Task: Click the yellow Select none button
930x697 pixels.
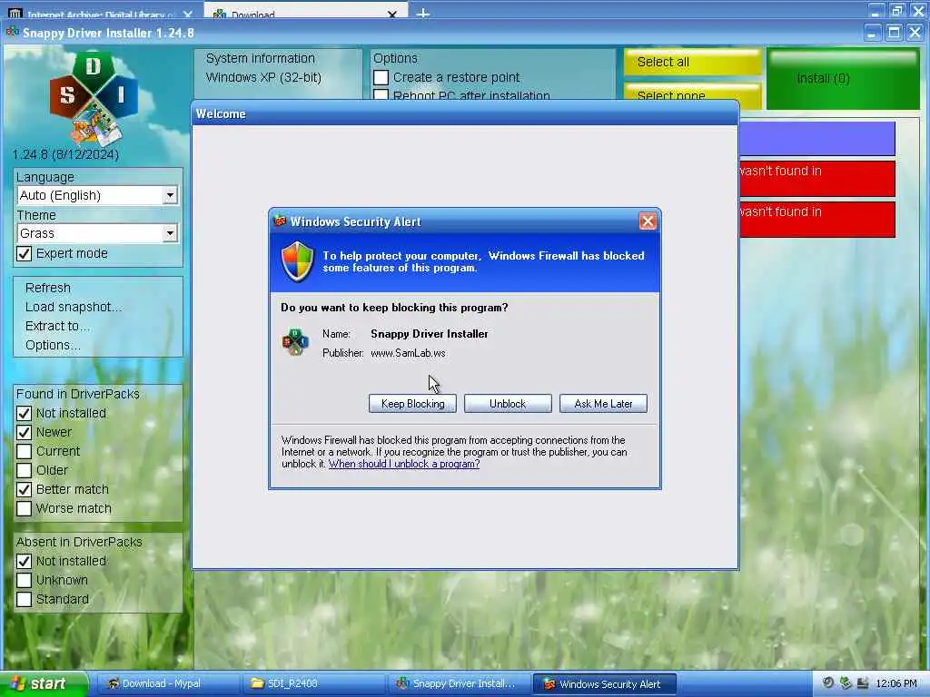Action: tap(692, 94)
